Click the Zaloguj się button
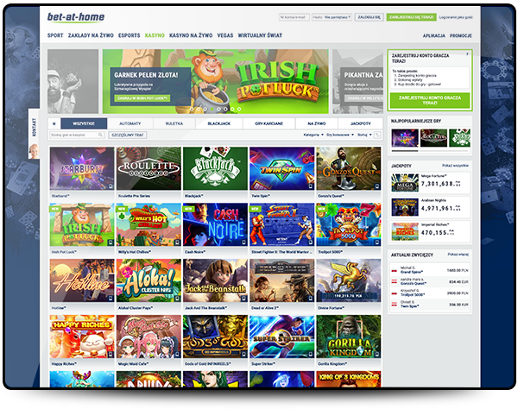 coord(369,17)
